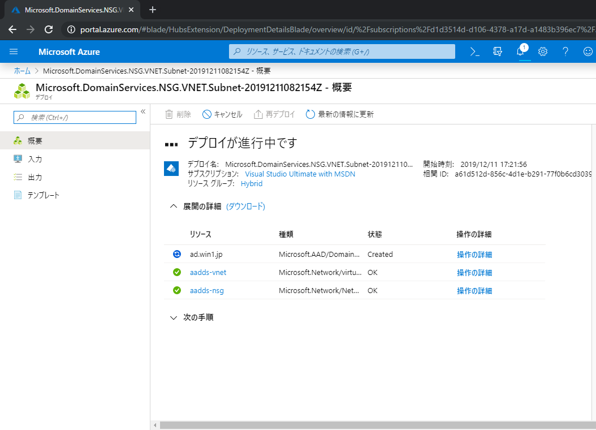Click the blue deployment tag icon
Viewport: 596px width, 430px height.
click(171, 169)
